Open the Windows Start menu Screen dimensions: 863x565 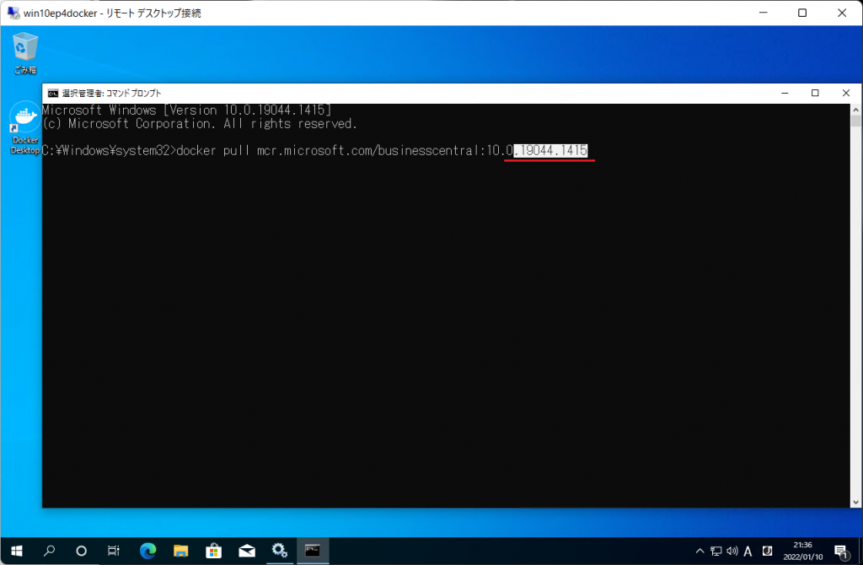pos(17,551)
